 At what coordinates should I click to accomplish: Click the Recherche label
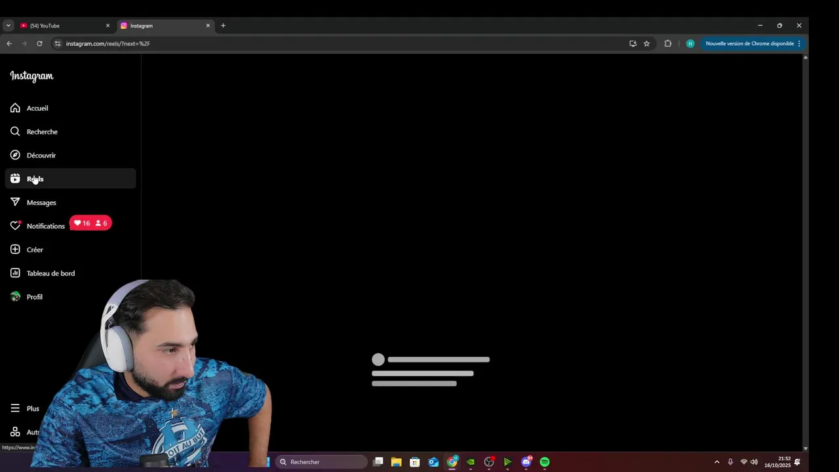coord(42,132)
